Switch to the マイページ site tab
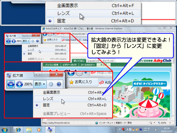 click(108, 61)
